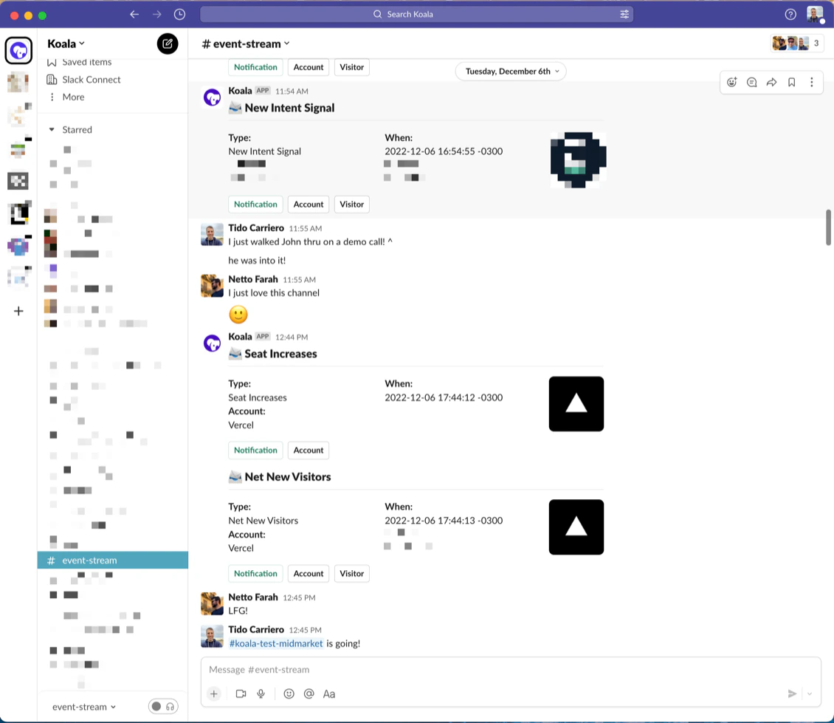Add reaction to message via hover toolbar
The width and height of the screenshot is (834, 723).
[x=732, y=82]
